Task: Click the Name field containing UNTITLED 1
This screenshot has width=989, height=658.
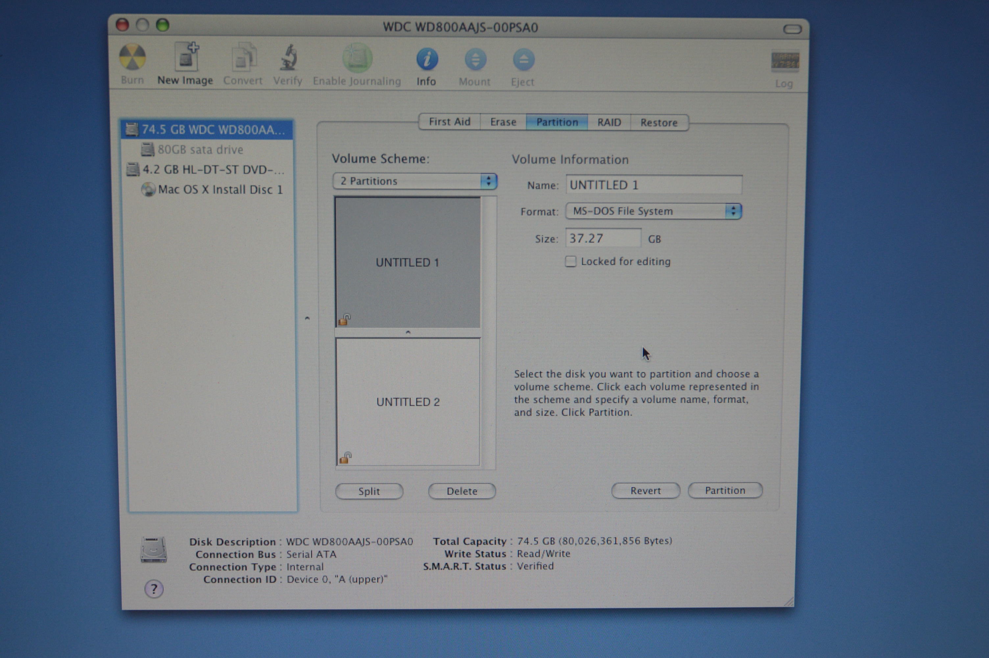Action: click(654, 185)
